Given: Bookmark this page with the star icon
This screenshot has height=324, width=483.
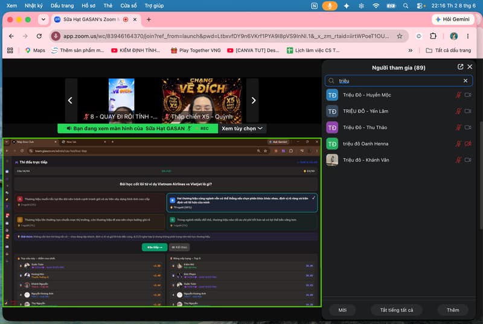Looking at the screenshot, I should point(400,36).
